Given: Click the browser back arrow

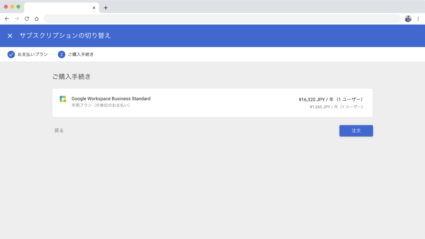Looking at the screenshot, I should (7, 19).
